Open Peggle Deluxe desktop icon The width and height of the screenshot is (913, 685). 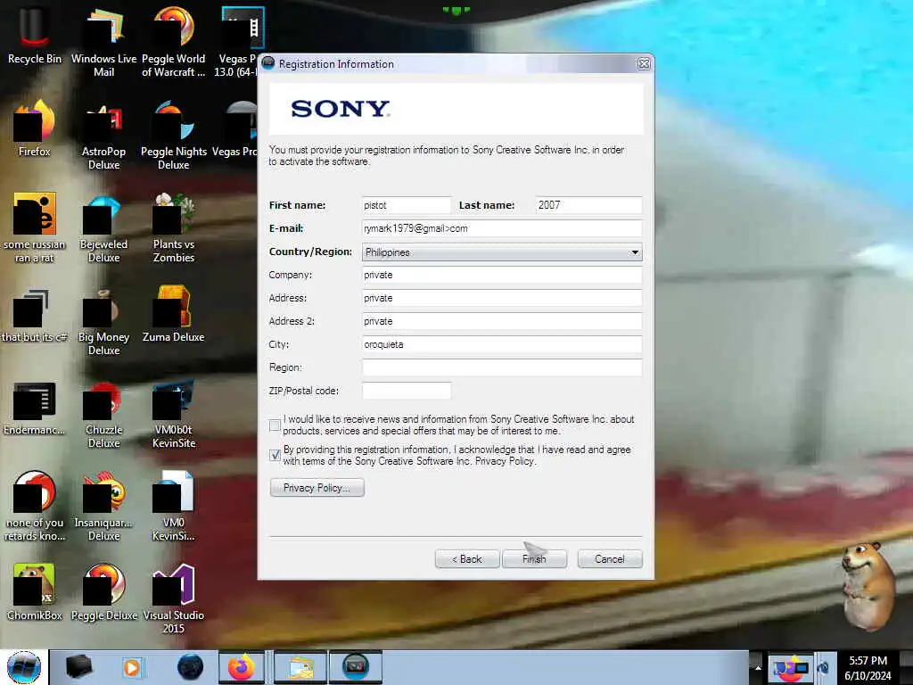click(103, 592)
